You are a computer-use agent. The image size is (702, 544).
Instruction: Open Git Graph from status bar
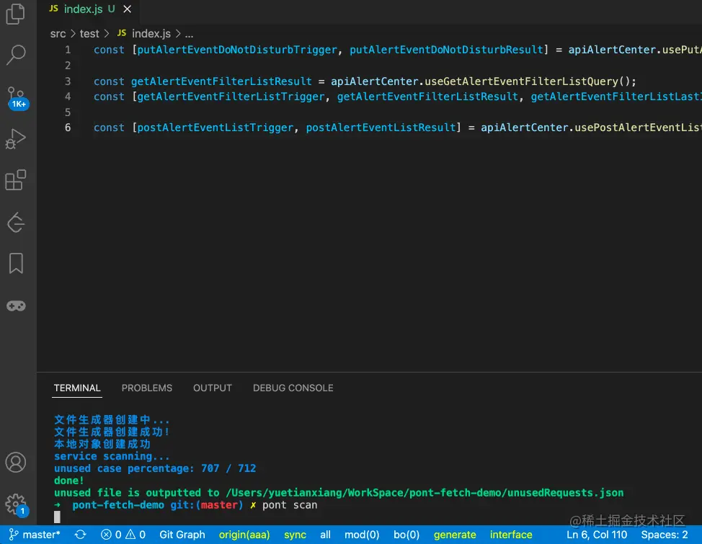pyautogui.click(x=182, y=535)
